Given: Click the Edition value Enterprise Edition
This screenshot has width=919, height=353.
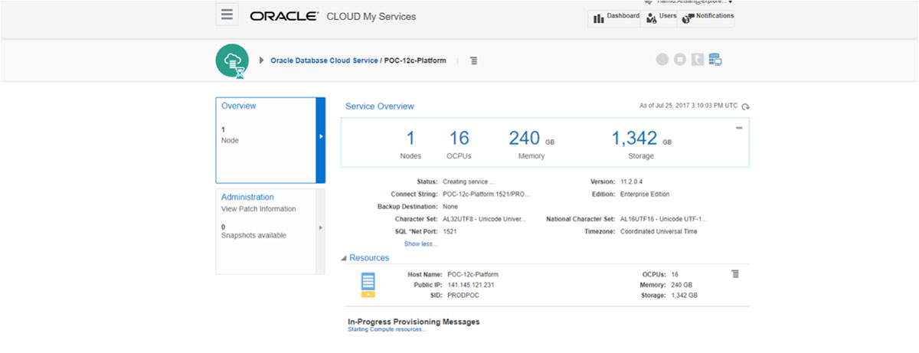Looking at the screenshot, I should 645,194.
